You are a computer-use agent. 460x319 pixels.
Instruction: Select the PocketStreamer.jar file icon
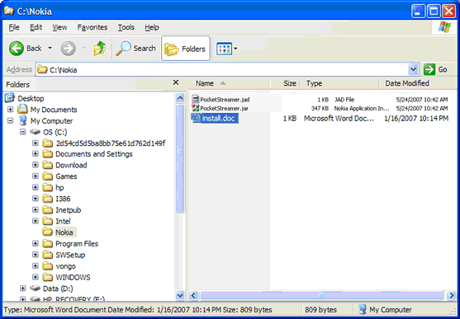[196, 108]
